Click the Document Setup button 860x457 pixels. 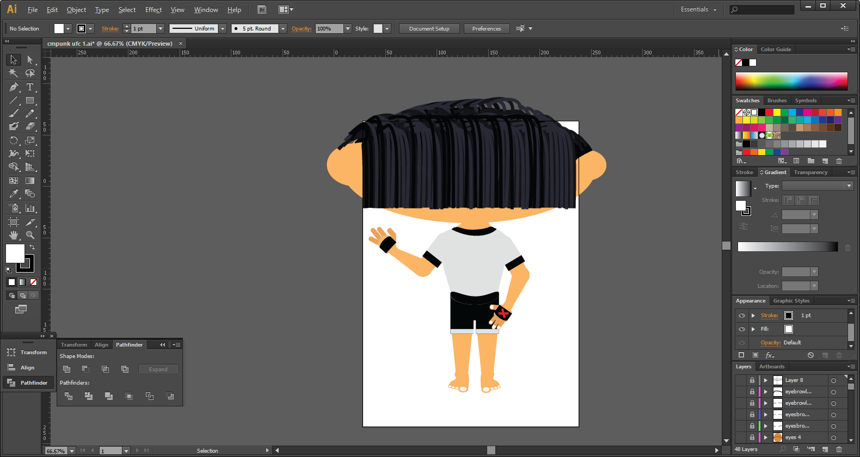pyautogui.click(x=429, y=29)
